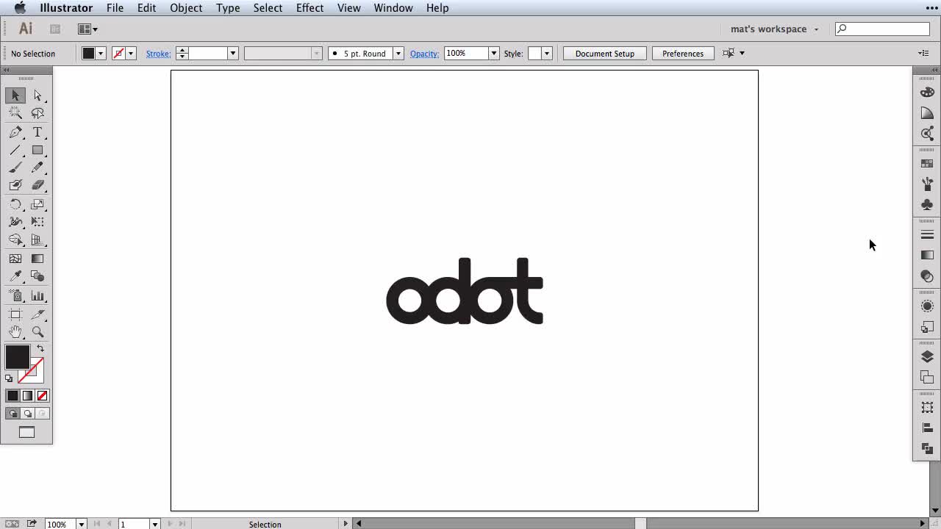
Task: Select the Artboard tool
Action: point(15,314)
